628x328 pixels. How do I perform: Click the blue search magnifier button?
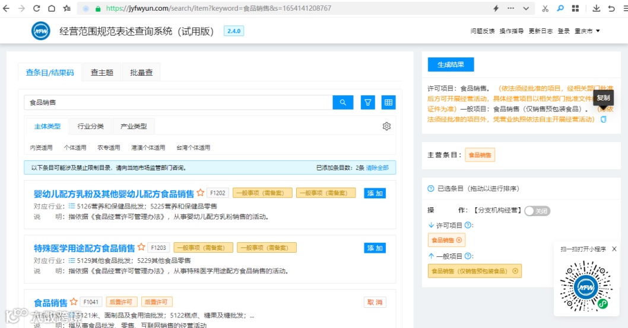point(343,102)
